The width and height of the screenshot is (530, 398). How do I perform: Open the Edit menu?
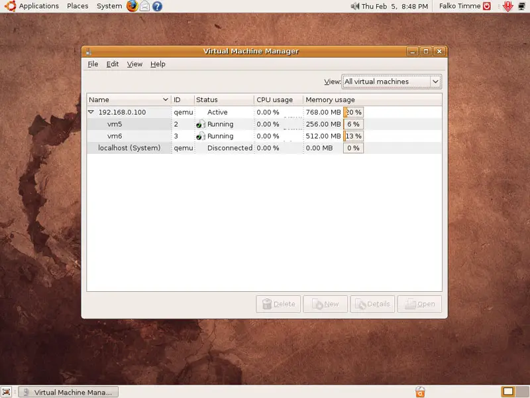(x=112, y=64)
